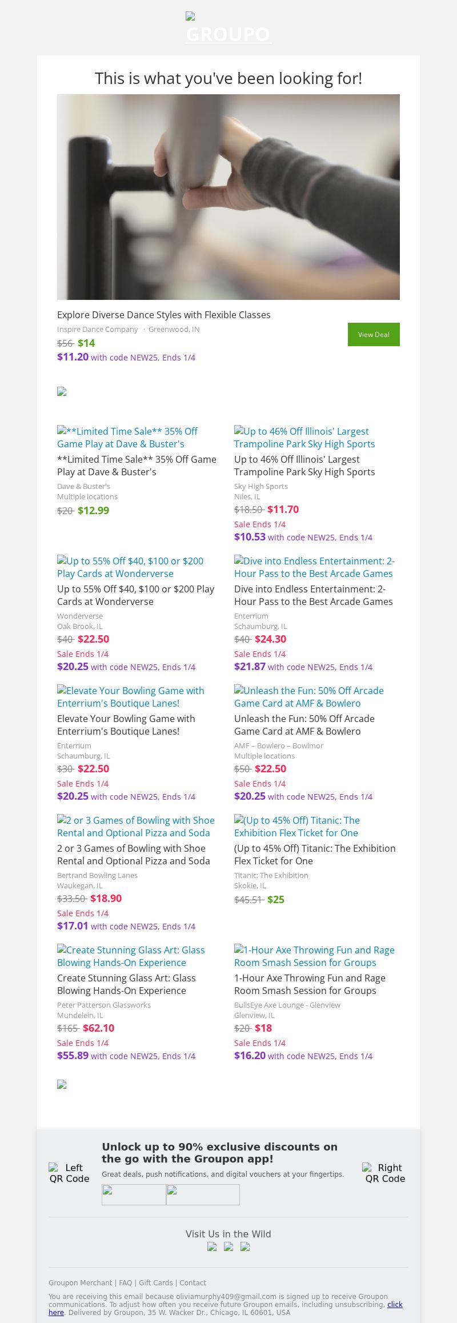Click the Contact footer link
The height and width of the screenshot is (1323, 457).
(x=193, y=1282)
